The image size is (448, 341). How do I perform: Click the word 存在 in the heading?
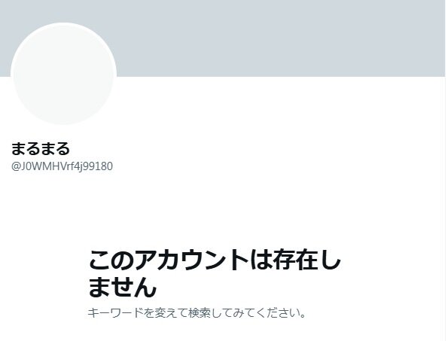tap(296, 260)
